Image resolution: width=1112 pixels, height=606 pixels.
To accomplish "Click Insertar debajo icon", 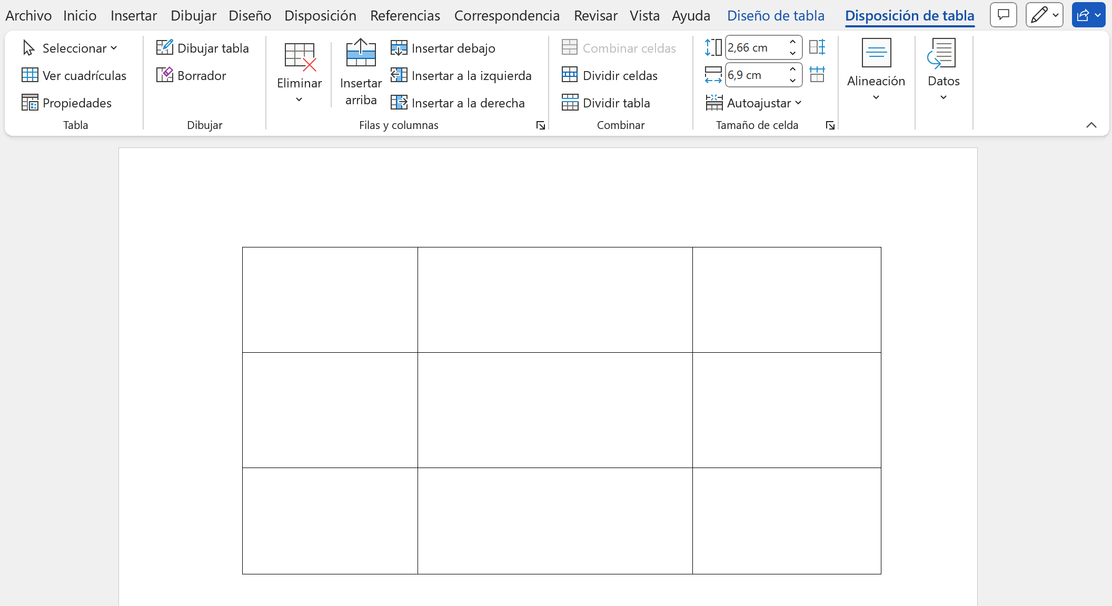I will coord(399,48).
